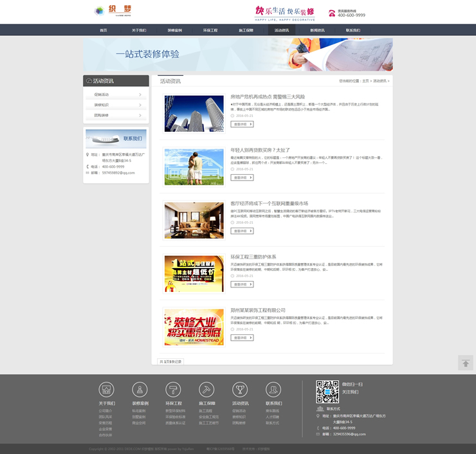Click the 环保工程 paint roller icon in the footer
Image resolution: width=476 pixels, height=454 pixels.
tap(173, 389)
